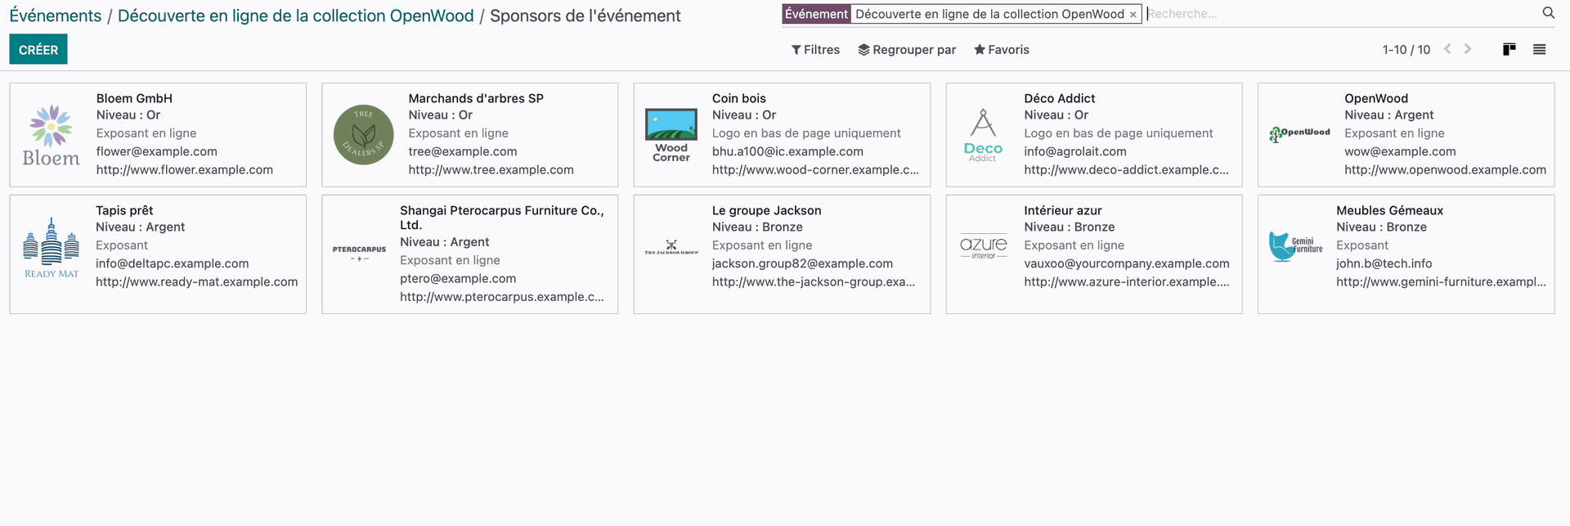Screen dimensions: 1570x526
Task: Click http://www.ready-mat.example.com URL
Action: 197,281
